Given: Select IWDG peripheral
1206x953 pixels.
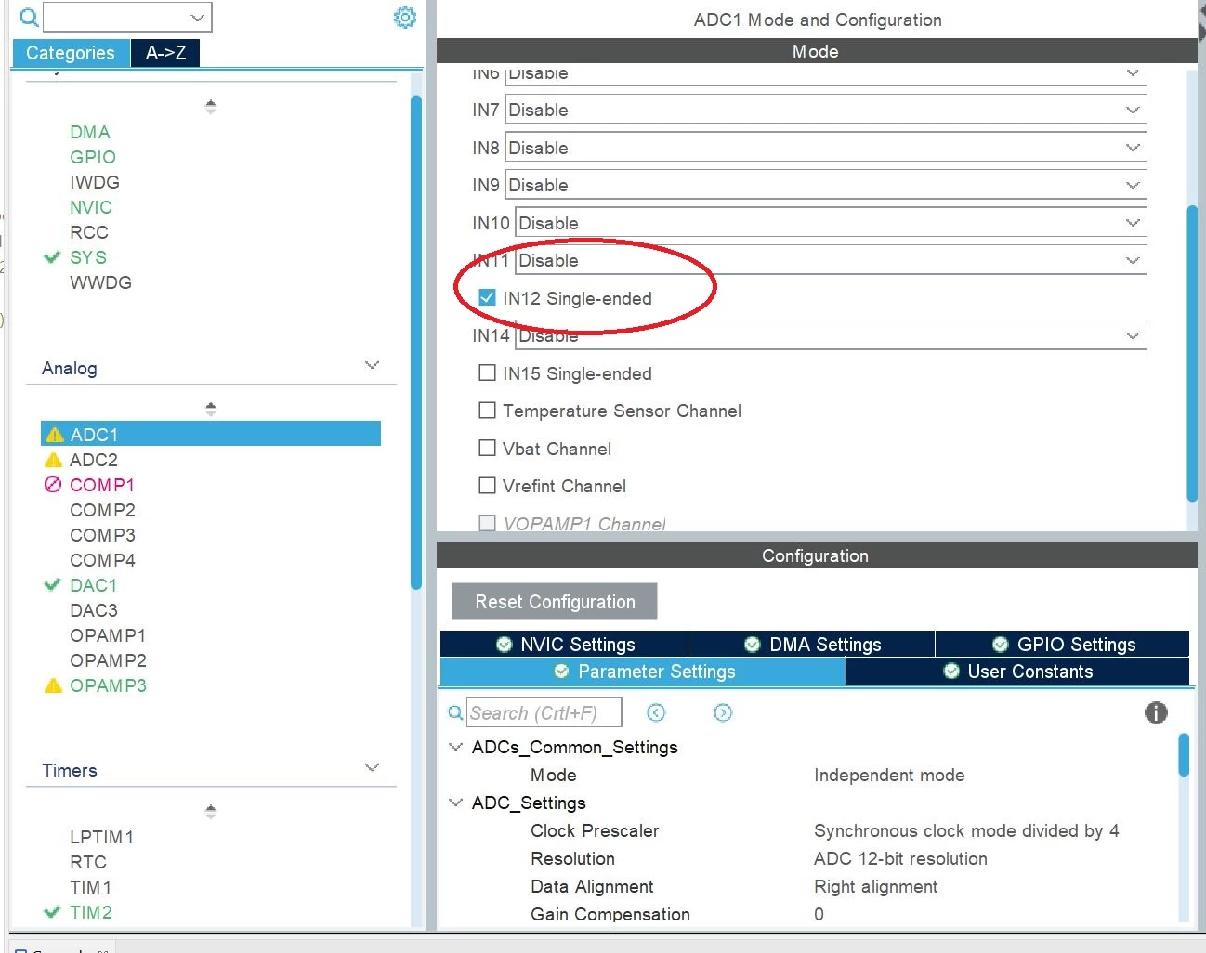Looking at the screenshot, I should coord(95,182).
